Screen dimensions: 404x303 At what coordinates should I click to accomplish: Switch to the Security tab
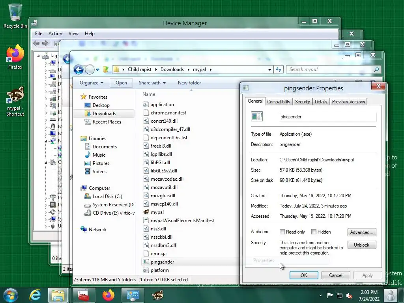[302, 102]
